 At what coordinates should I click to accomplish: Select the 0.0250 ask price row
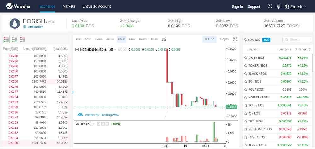[35, 81]
